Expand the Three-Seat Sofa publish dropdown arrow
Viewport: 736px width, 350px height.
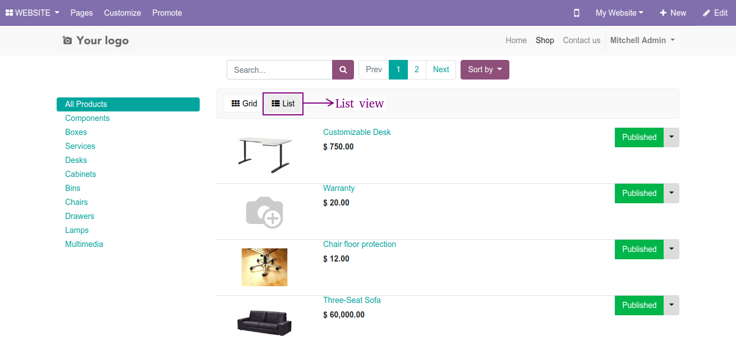click(x=671, y=305)
